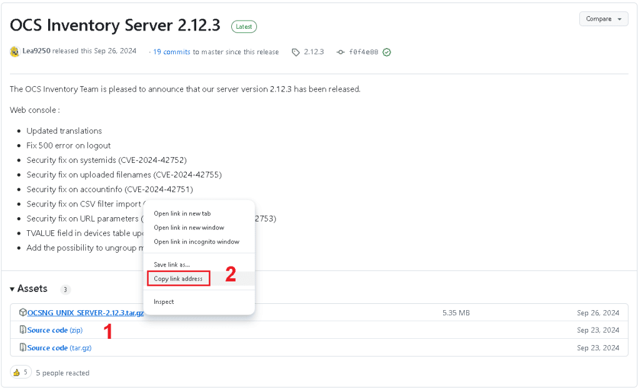Open the Compare dropdown
640x390 pixels.
coord(603,19)
